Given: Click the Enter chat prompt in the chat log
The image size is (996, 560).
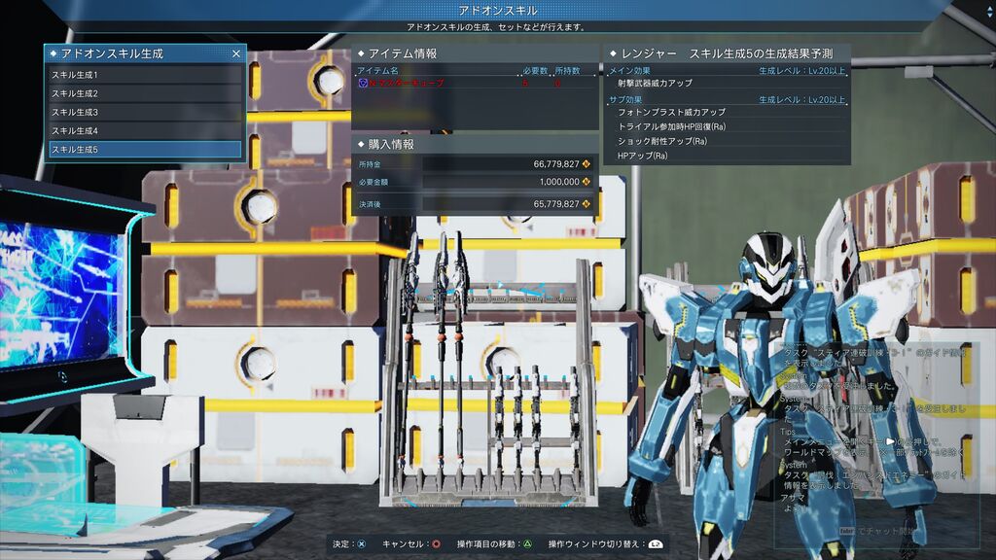Looking at the screenshot, I should (878, 531).
